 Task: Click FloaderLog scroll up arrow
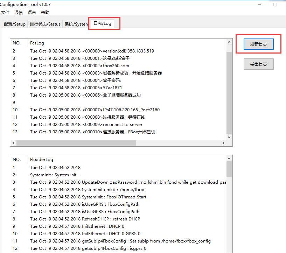click(x=229, y=159)
